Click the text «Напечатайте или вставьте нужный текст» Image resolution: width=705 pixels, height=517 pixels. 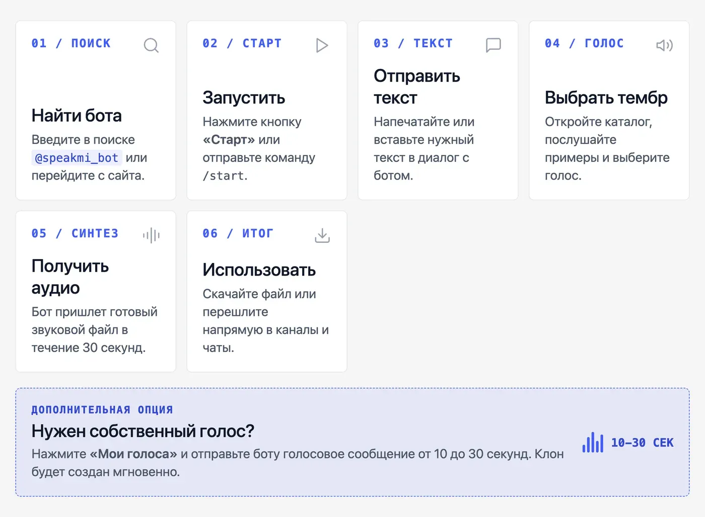pos(424,140)
